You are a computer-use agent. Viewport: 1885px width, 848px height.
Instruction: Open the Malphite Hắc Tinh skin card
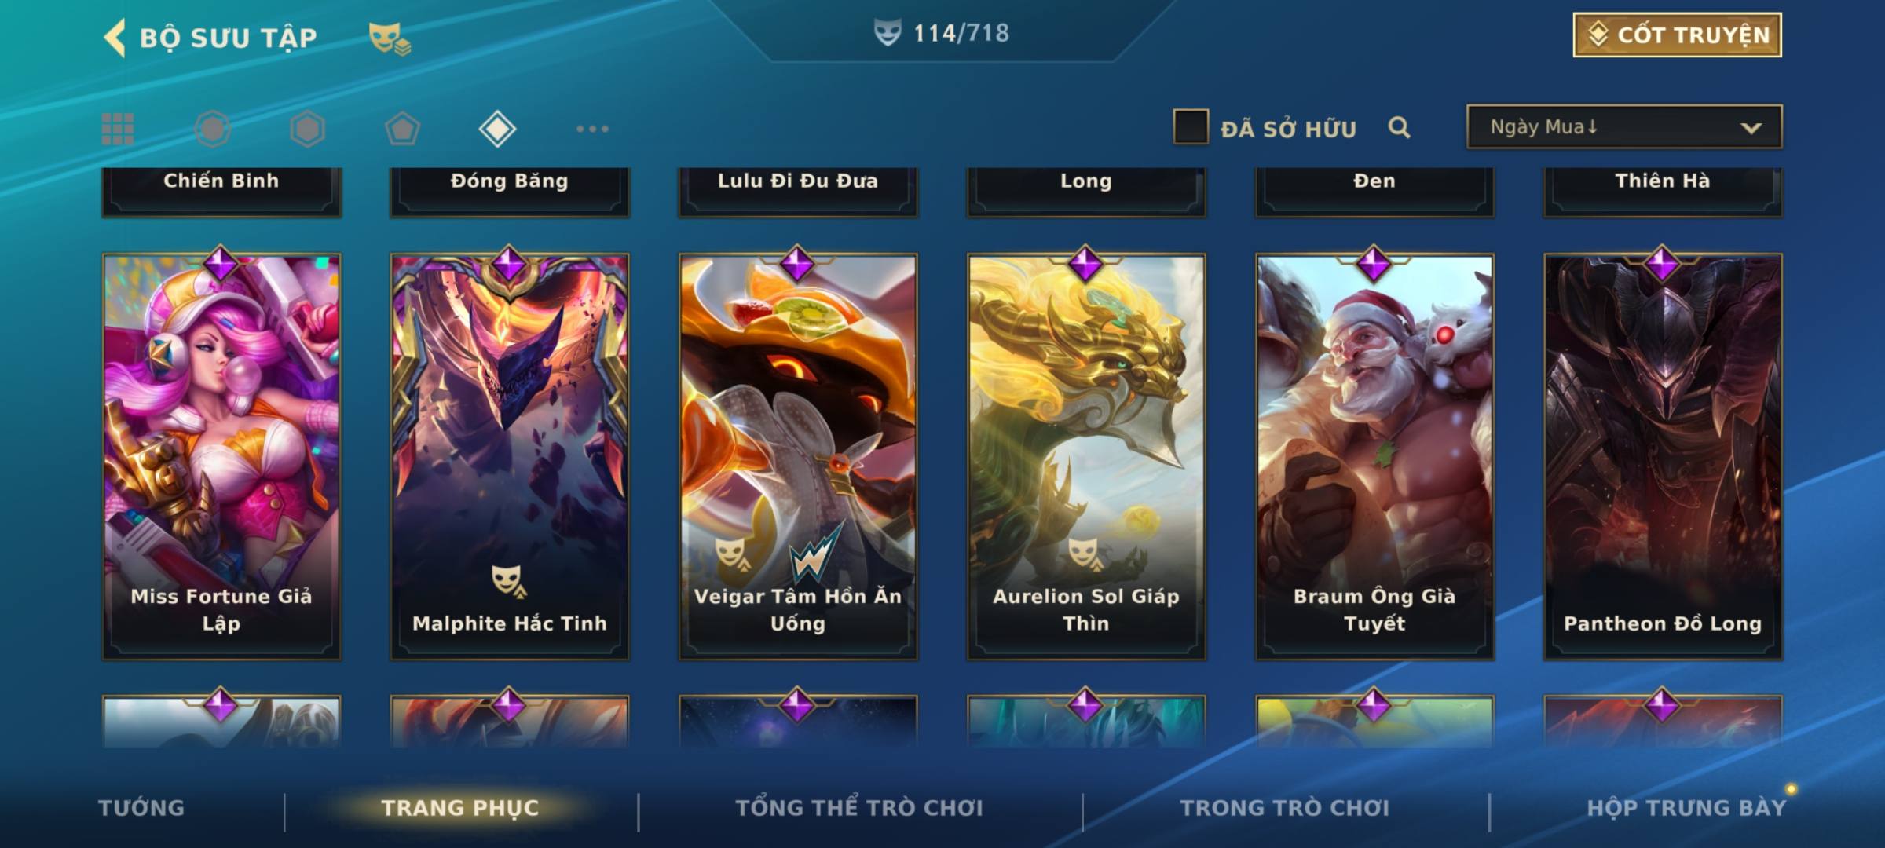point(510,455)
